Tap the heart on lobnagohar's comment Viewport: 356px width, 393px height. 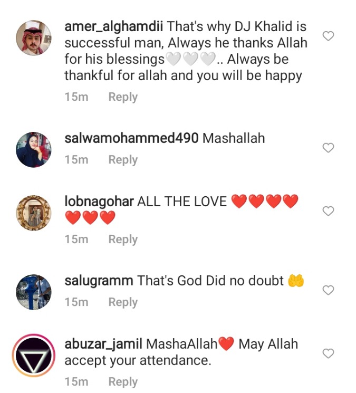pos(328,211)
